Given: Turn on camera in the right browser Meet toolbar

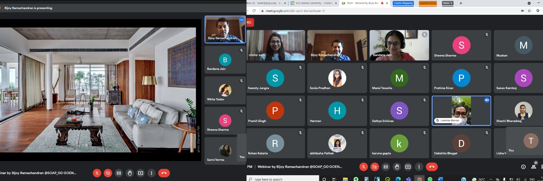Looking at the screenshot, I should point(375,167).
